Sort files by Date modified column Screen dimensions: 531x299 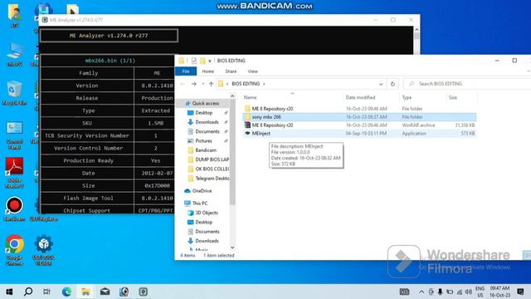coord(360,97)
